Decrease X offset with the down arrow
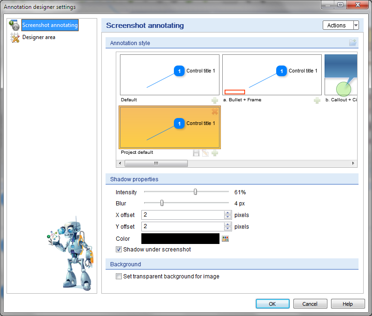 click(227, 217)
